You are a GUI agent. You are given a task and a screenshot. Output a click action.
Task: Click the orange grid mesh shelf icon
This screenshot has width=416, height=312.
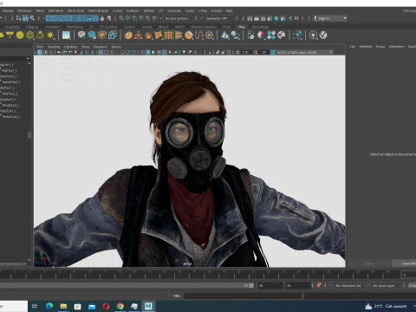point(168,36)
